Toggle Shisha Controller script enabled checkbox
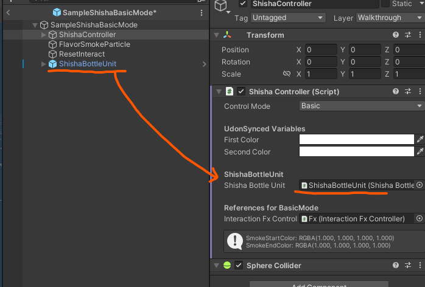The height and width of the screenshot is (287, 425). pos(241,91)
